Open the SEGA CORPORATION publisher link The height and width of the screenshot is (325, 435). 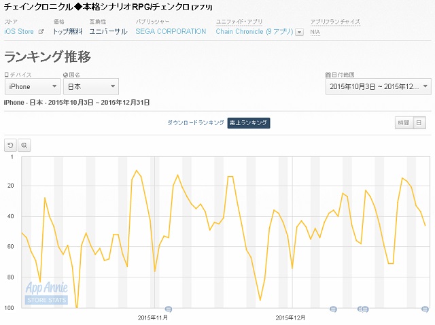(171, 32)
